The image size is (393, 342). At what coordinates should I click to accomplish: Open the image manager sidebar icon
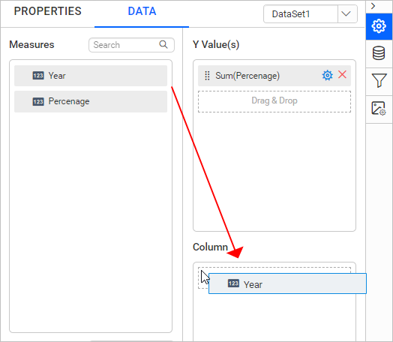coord(379,109)
